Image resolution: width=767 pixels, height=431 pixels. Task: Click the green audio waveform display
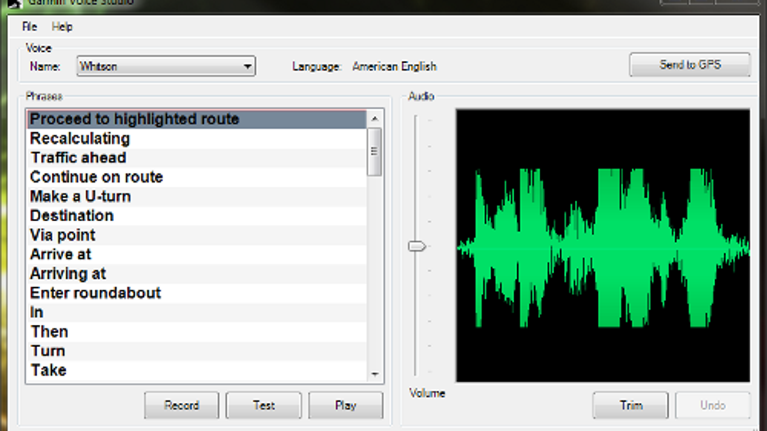click(x=603, y=246)
